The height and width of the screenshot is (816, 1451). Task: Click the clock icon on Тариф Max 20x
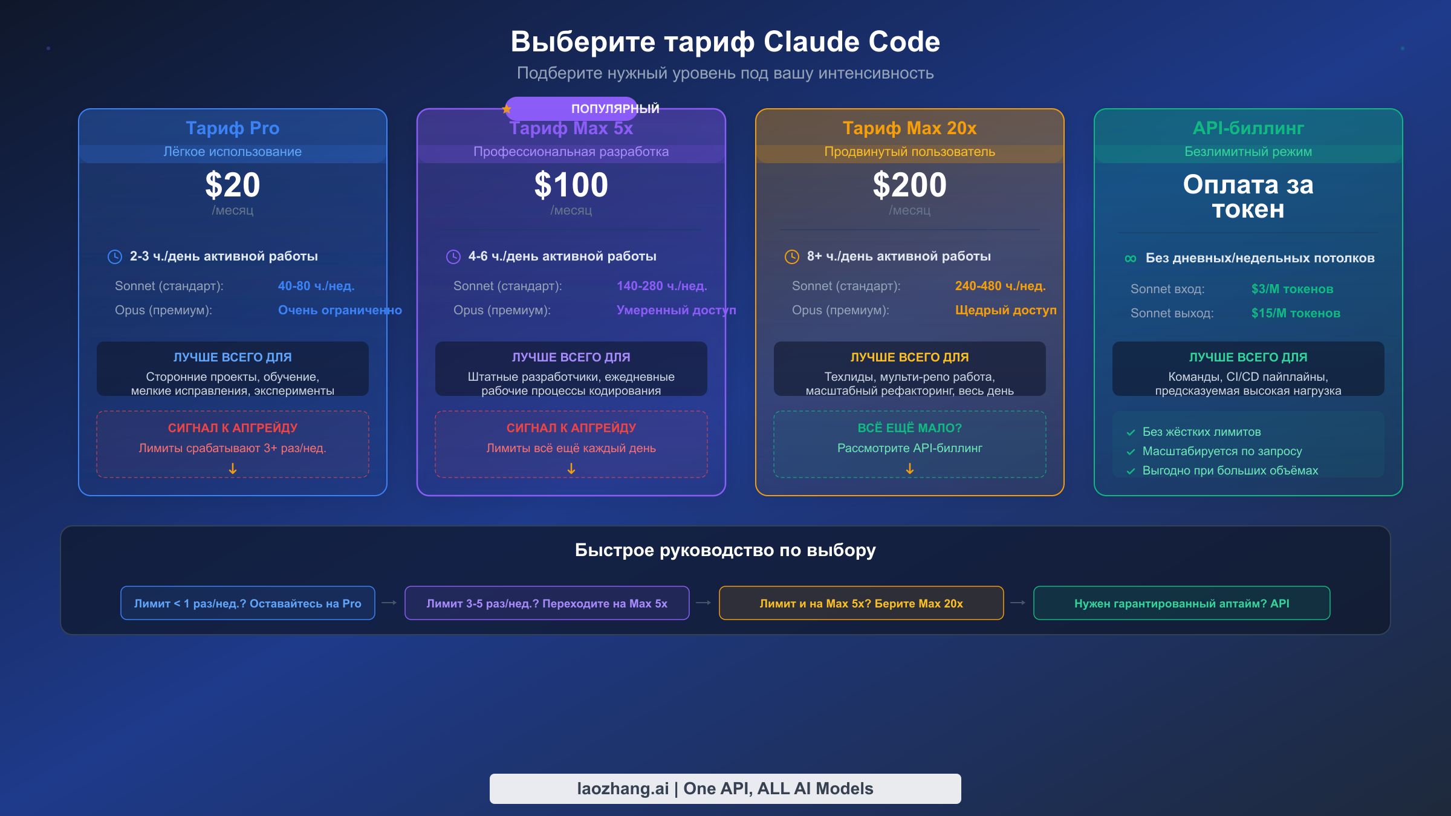point(792,256)
